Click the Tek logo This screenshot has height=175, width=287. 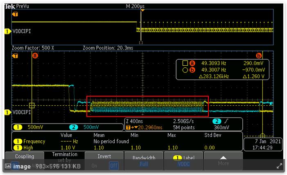[x=10, y=7]
